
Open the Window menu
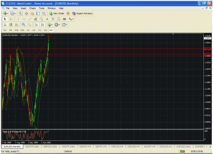pyautogui.click(x=51, y=8)
